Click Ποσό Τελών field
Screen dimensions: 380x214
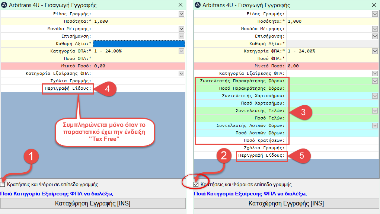pos(332,118)
